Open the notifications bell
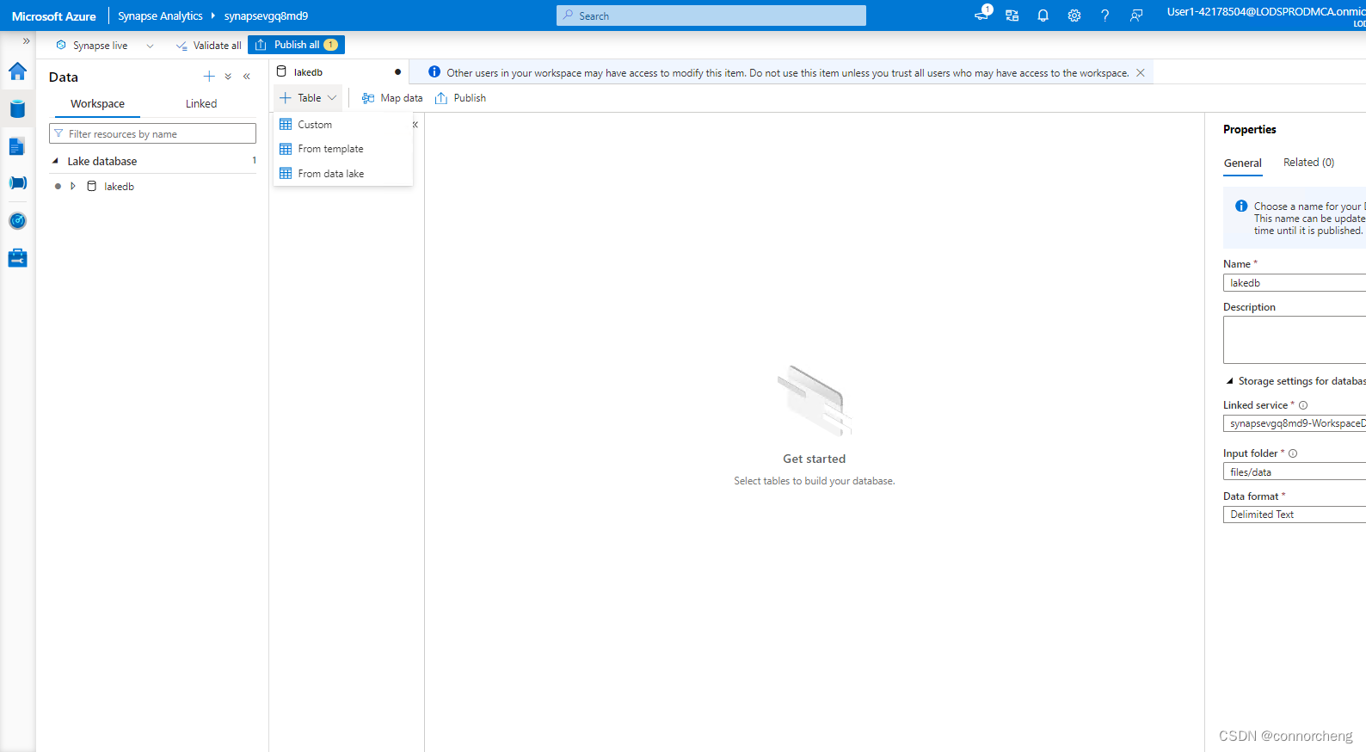Screen dimensions: 1366x752 (x=1043, y=15)
